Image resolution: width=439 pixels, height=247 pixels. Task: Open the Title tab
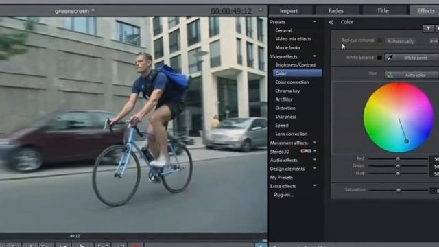coord(383,11)
